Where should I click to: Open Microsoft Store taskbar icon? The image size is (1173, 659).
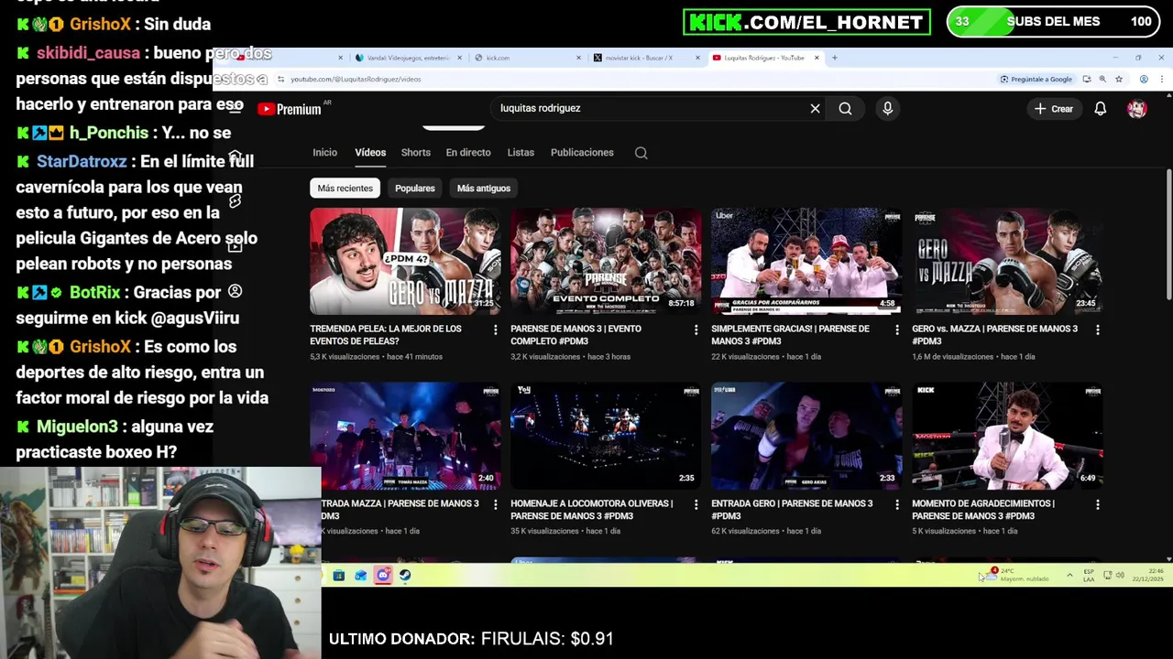click(339, 576)
